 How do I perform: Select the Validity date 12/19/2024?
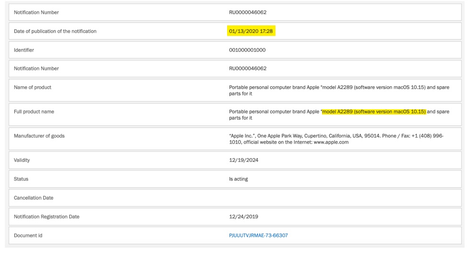tap(243, 160)
